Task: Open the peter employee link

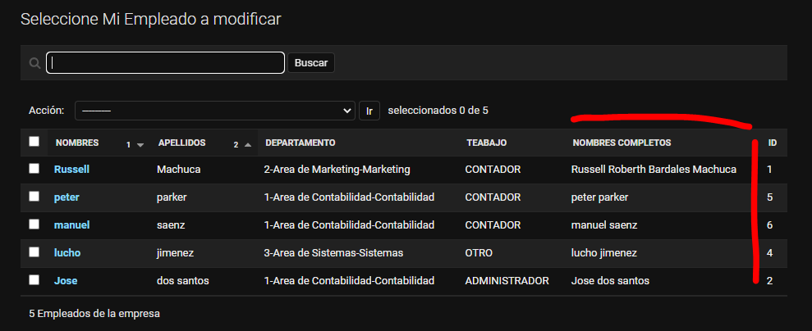Action: point(67,197)
